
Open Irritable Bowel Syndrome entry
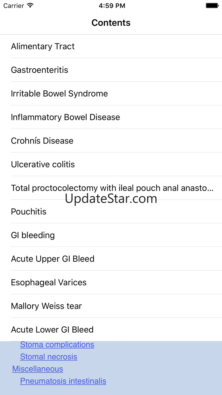click(x=59, y=94)
